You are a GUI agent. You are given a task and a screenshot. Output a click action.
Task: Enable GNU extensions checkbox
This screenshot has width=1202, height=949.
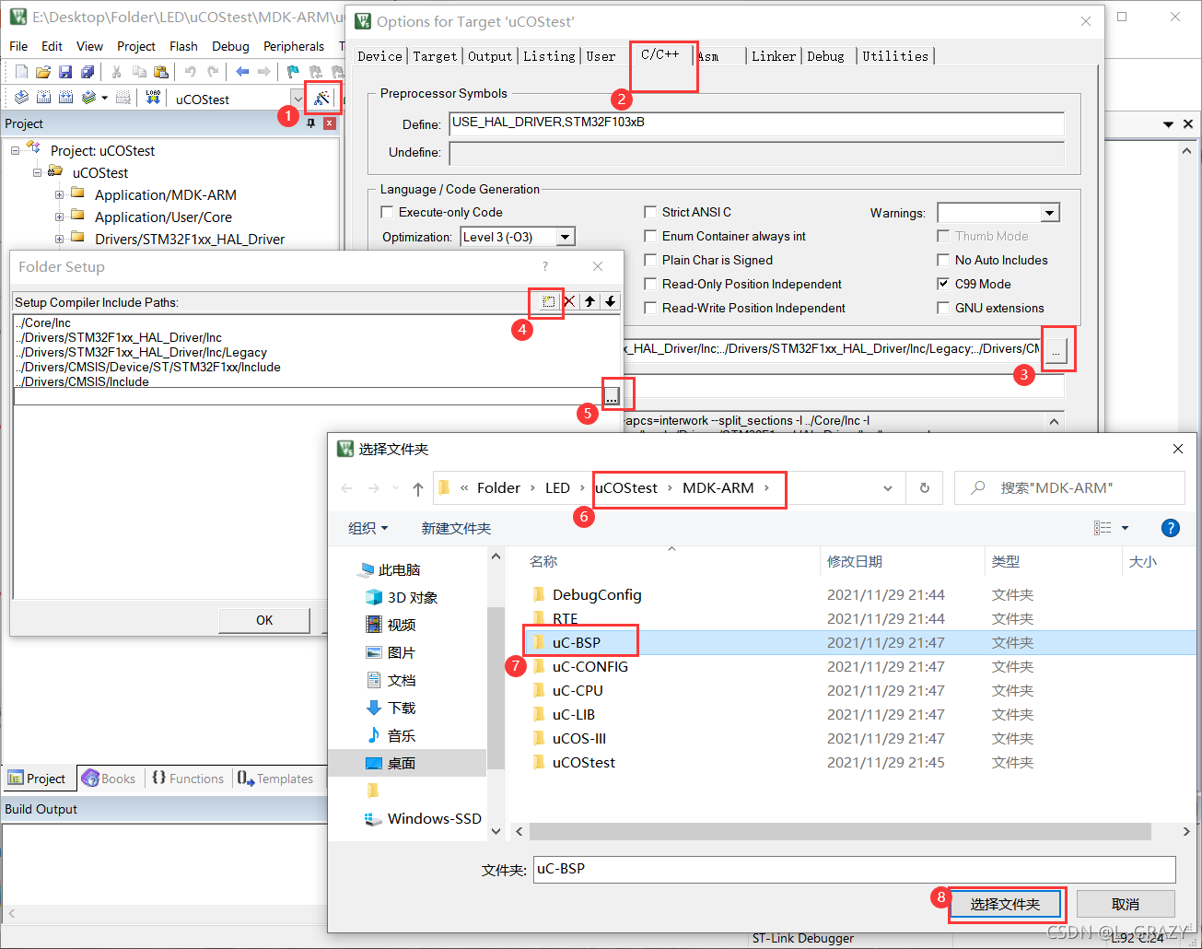[943, 308]
